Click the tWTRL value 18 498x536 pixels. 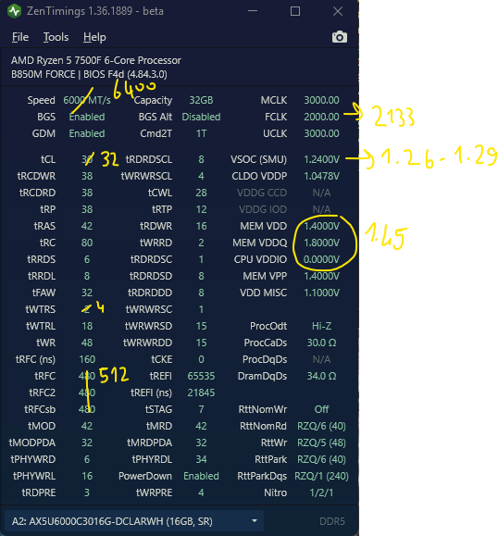87,326
